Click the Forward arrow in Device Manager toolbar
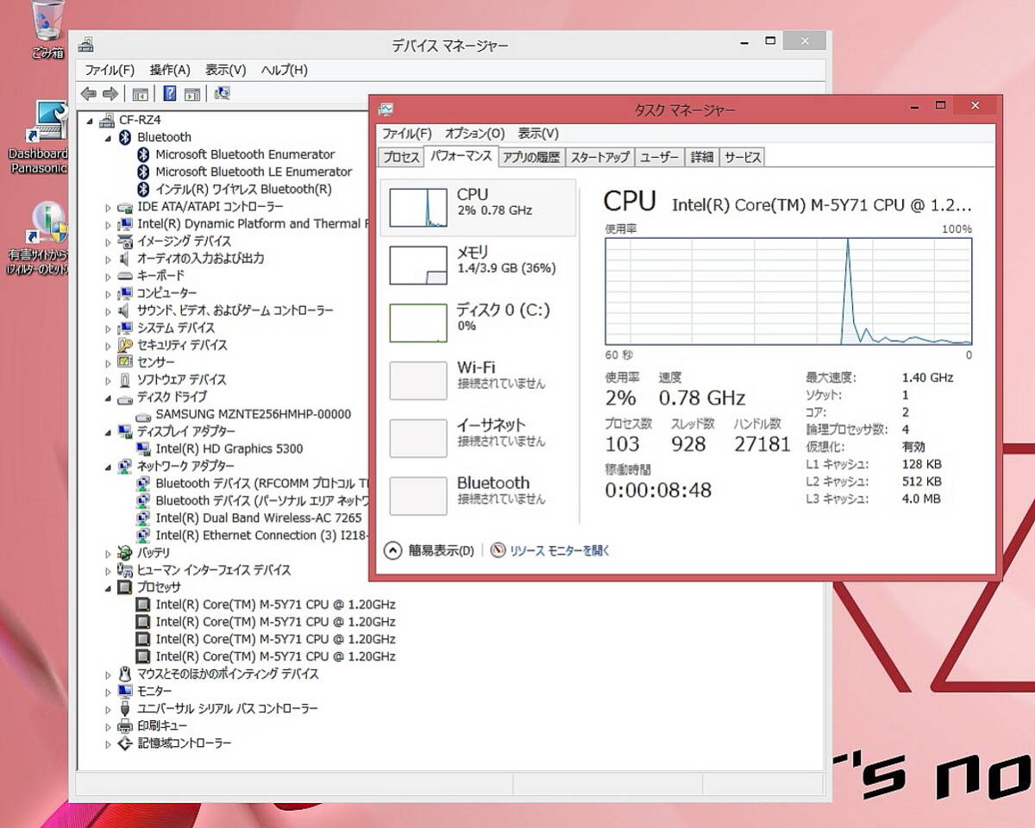 [x=110, y=94]
